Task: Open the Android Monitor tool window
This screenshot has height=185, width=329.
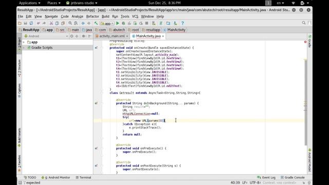Action: pyautogui.click(x=56, y=177)
